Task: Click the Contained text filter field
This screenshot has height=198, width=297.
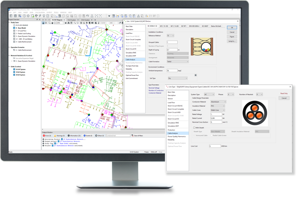Action: (x=118, y=136)
